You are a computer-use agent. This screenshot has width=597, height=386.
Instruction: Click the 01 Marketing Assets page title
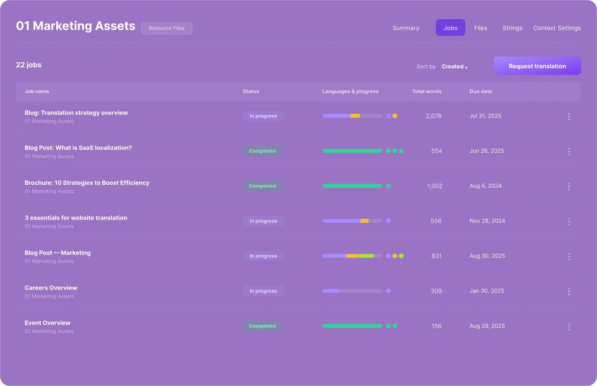[76, 26]
